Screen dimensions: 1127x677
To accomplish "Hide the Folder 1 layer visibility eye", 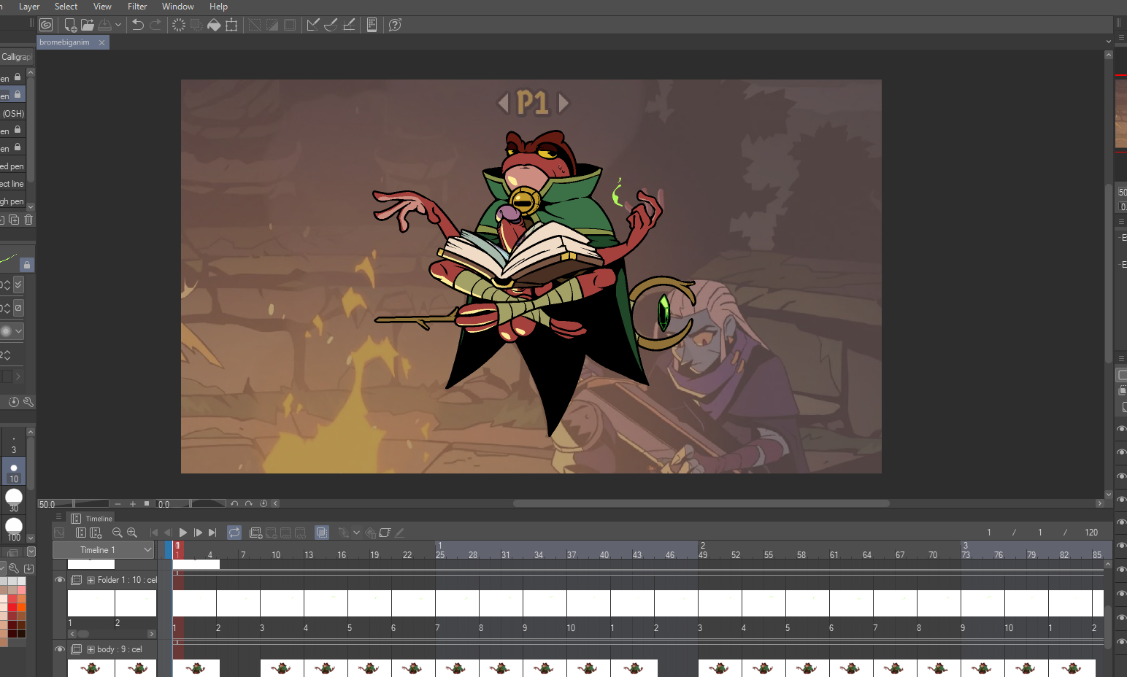I will pos(60,580).
